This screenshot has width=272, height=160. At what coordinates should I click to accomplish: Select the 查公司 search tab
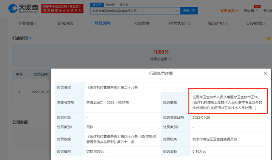tap(97, 5)
